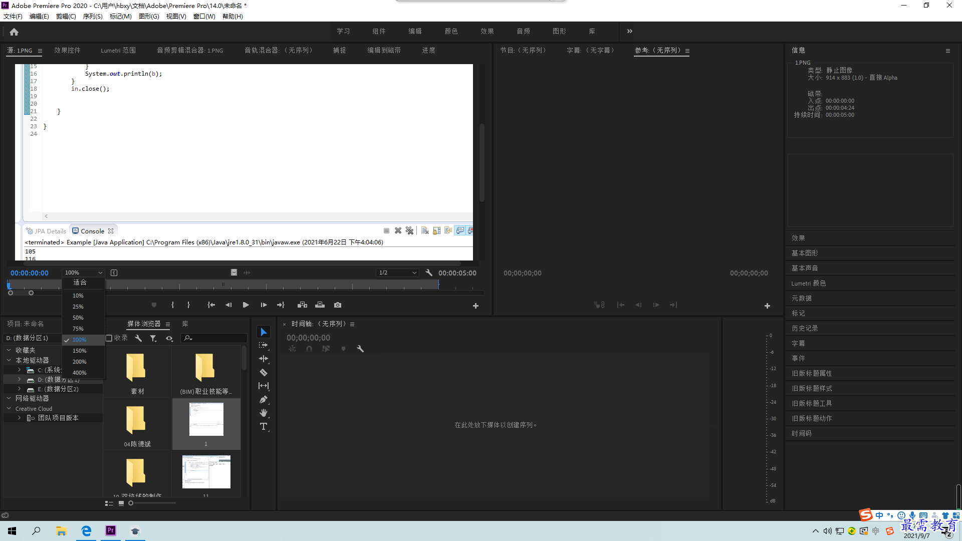This screenshot has height=541, width=962.
Task: Collapse the 网络驱动器 tree group
Action: coord(9,398)
